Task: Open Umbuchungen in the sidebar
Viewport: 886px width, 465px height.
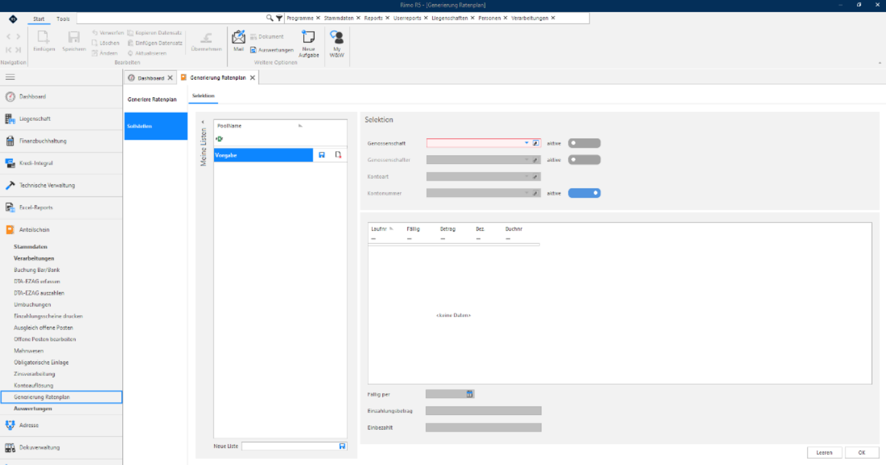Action: point(32,304)
